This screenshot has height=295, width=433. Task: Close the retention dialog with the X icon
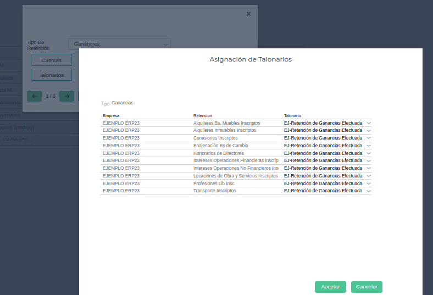pyautogui.click(x=248, y=14)
